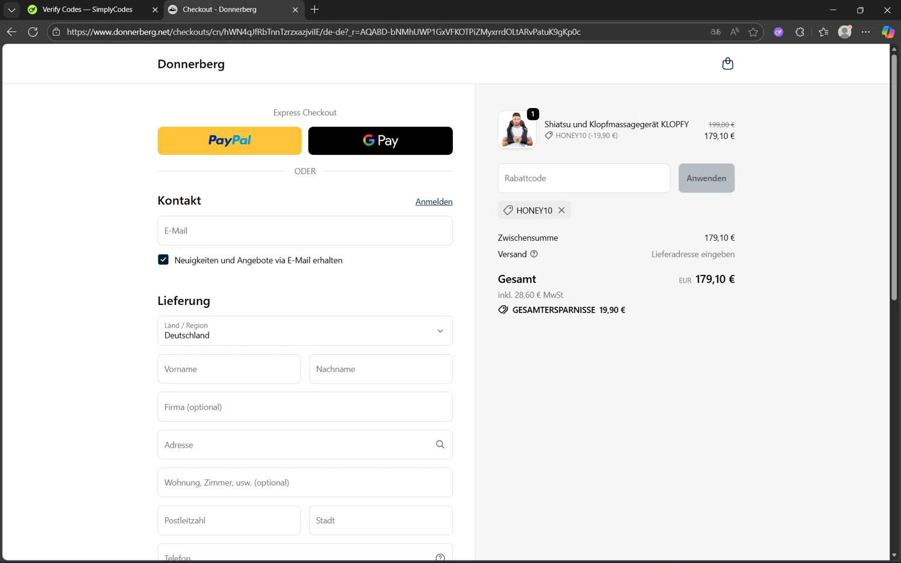Open the purple browser extension icon
Image resolution: width=901 pixels, height=563 pixels.
[778, 32]
